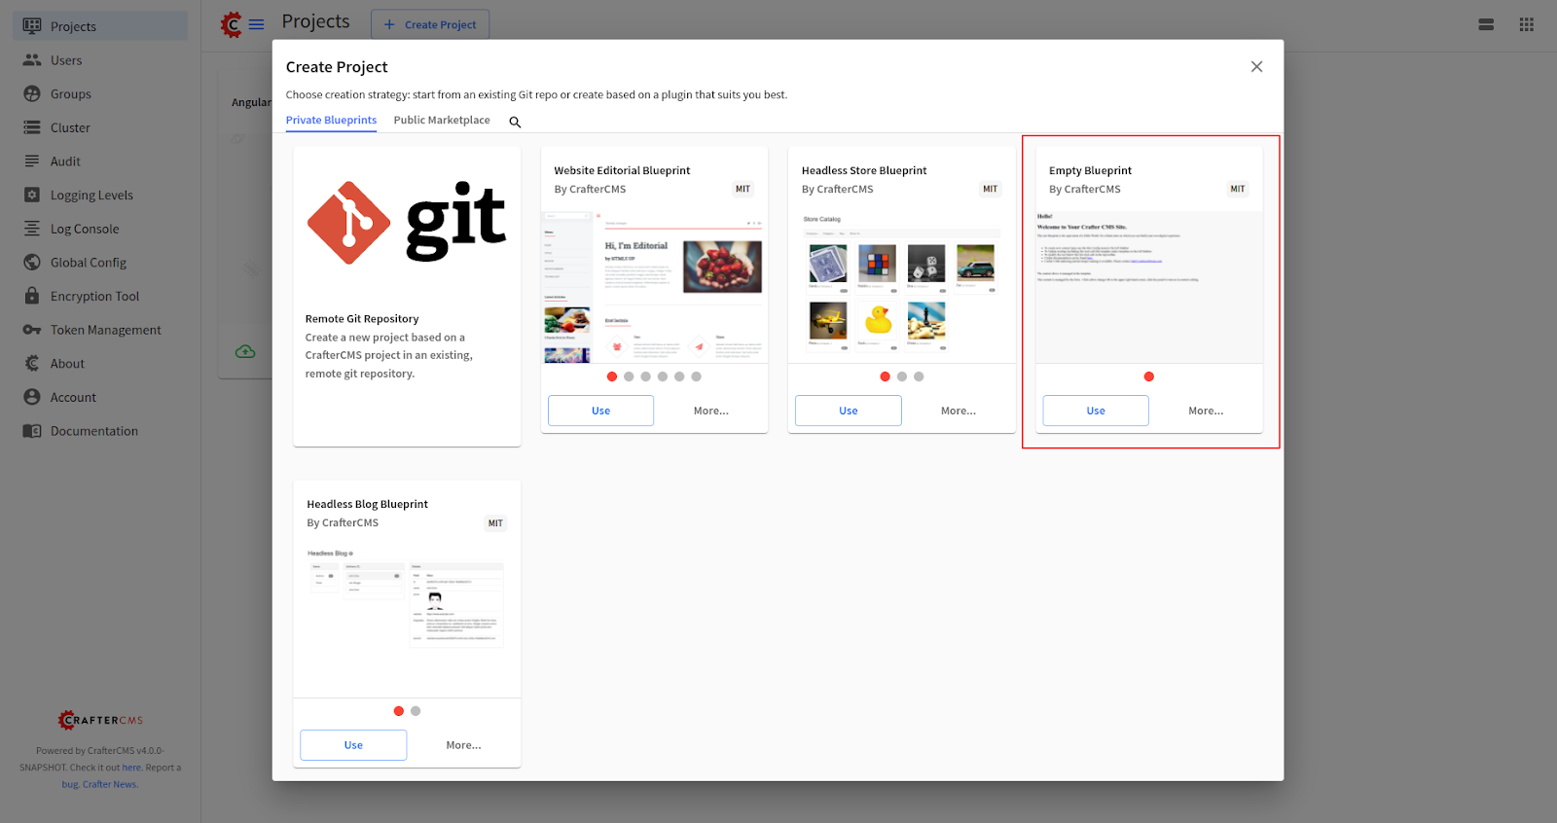
Task: Click the search icon beside Public Marketplace
Action: [515, 122]
